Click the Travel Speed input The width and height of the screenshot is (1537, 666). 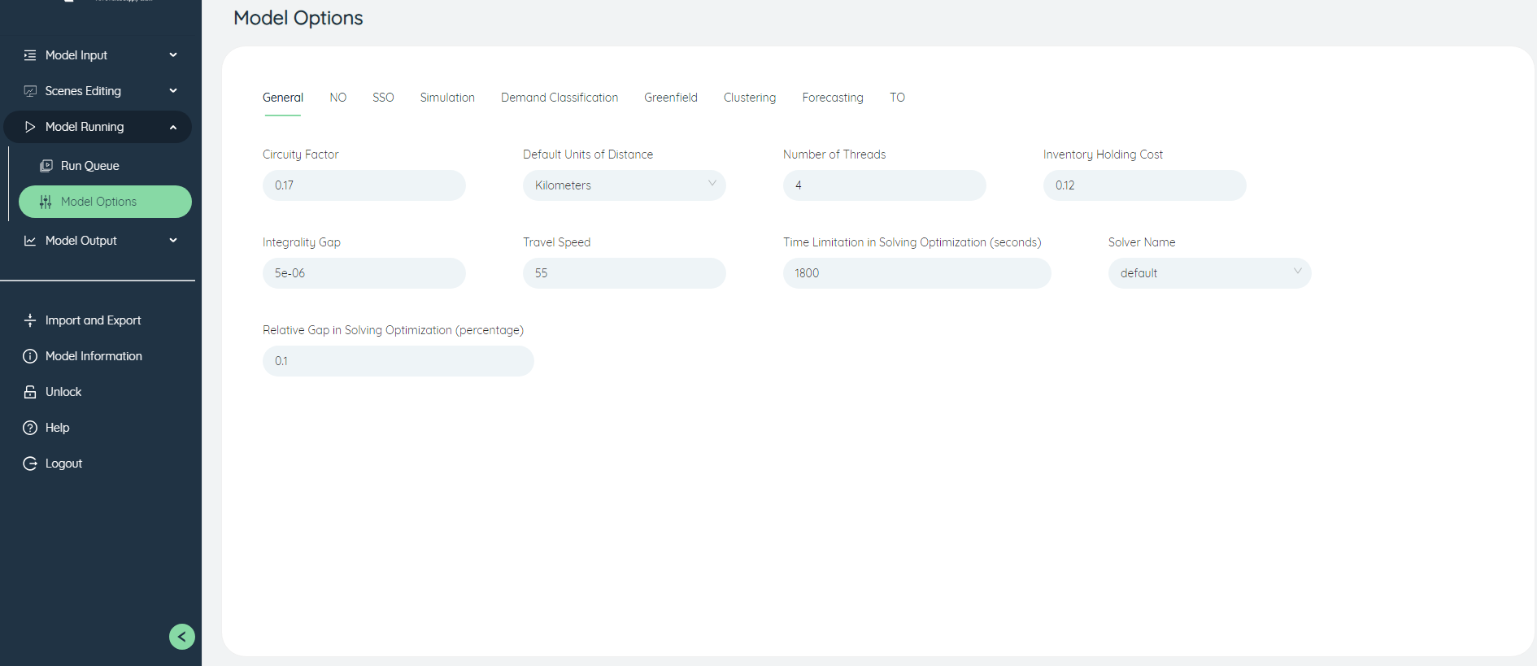[624, 273]
